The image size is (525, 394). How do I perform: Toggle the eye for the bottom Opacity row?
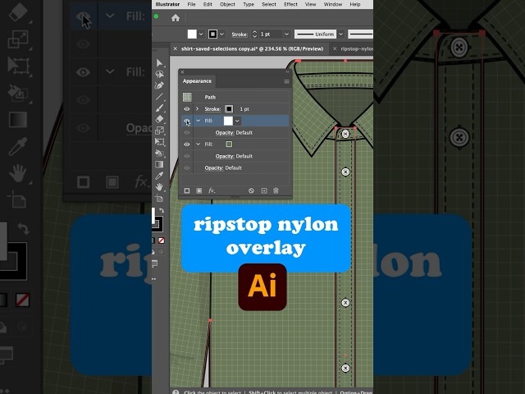point(187,167)
